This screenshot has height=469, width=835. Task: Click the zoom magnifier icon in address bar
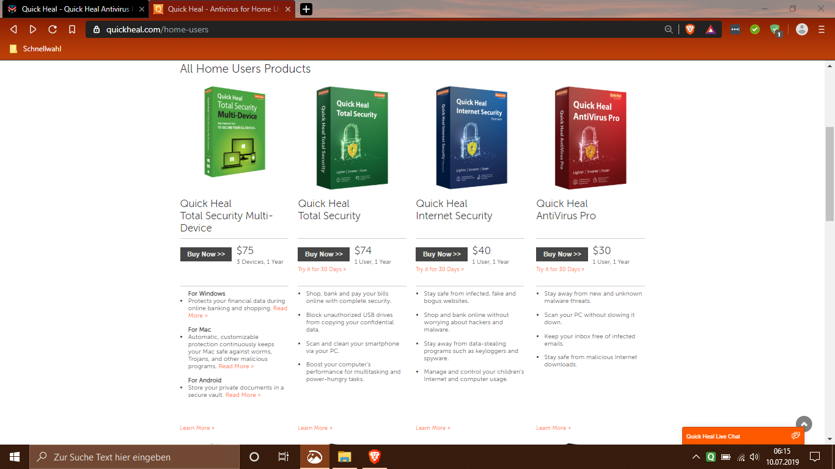point(669,29)
